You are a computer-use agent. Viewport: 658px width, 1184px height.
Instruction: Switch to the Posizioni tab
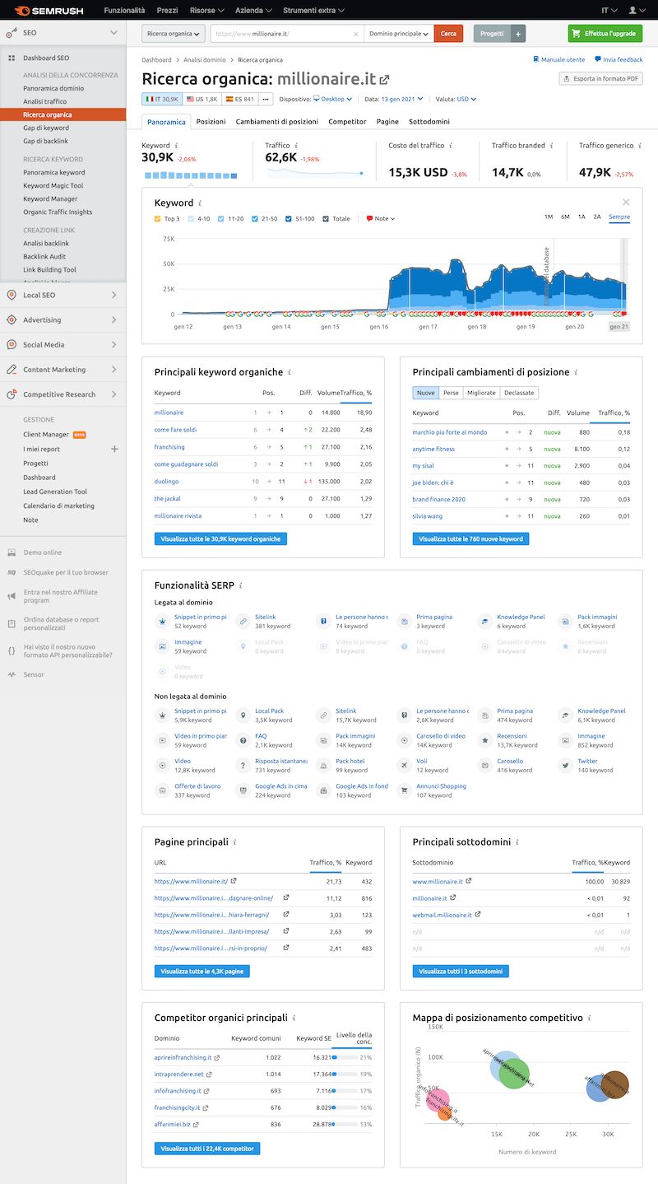click(x=211, y=121)
